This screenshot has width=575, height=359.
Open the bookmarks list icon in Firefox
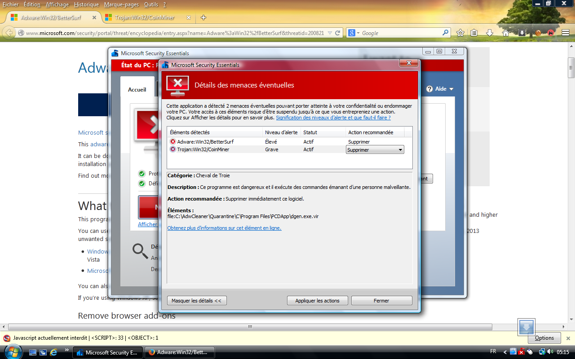click(x=474, y=33)
